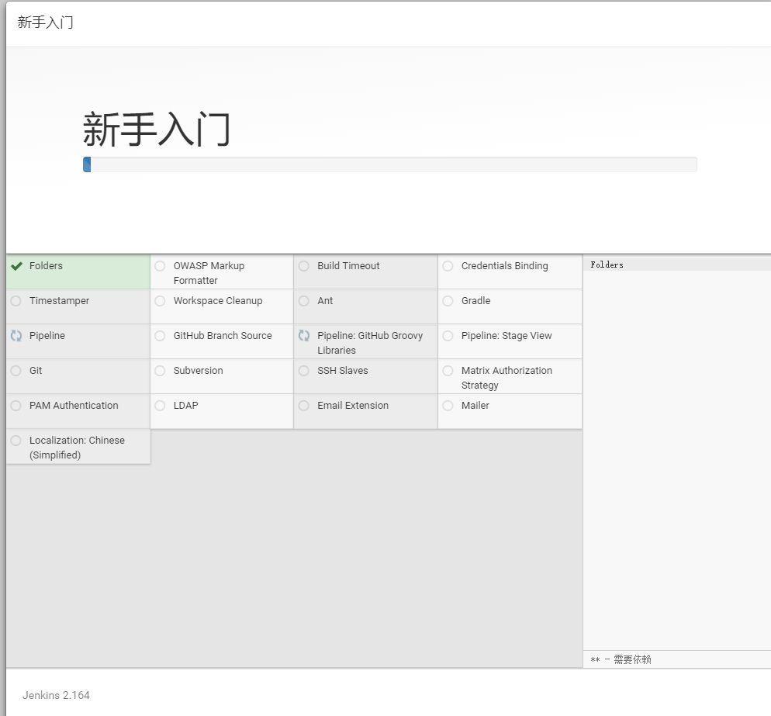Click the Folders entry in the install log
771x716 pixels.
click(607, 265)
